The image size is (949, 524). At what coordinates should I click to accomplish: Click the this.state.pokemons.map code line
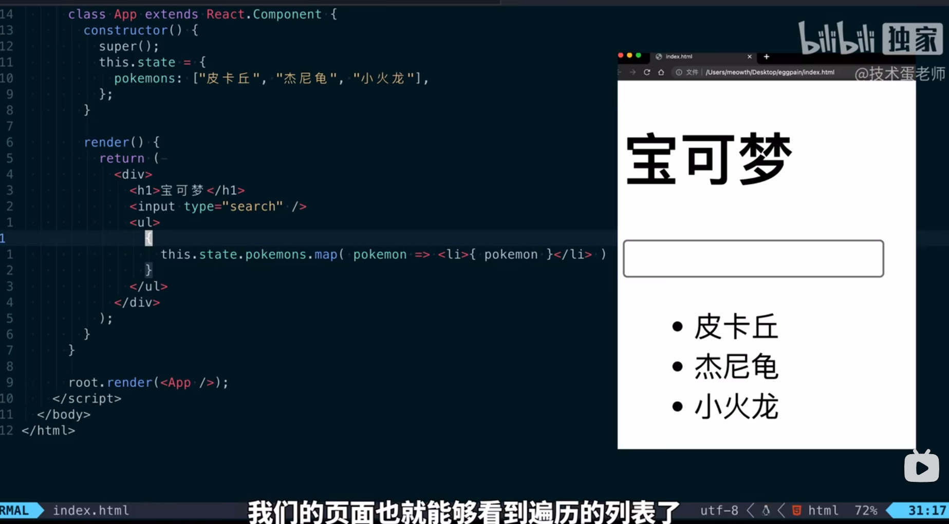coord(383,254)
